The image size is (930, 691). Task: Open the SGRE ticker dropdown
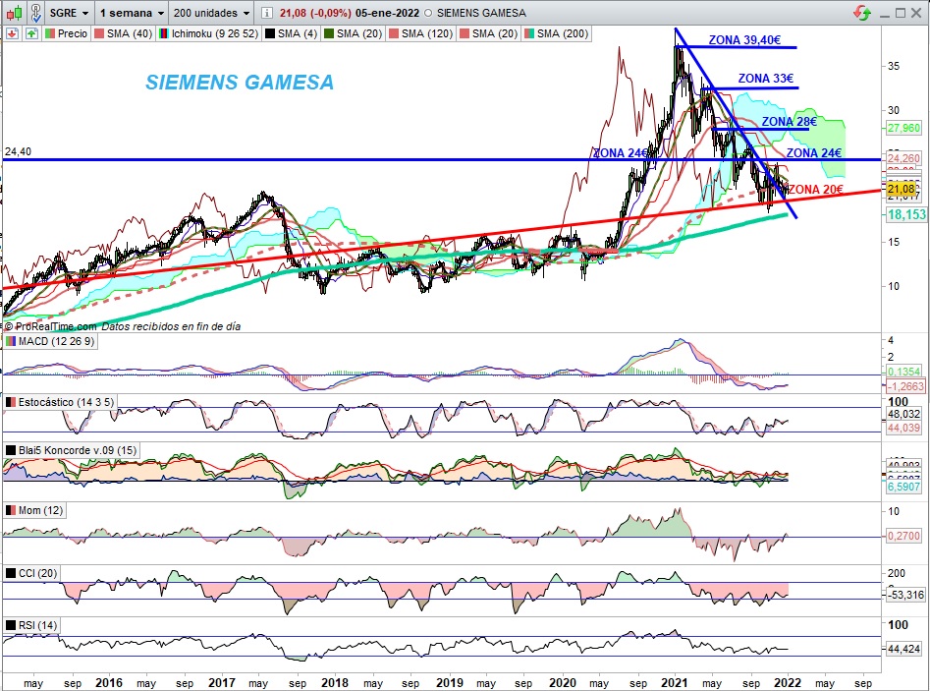coord(69,13)
